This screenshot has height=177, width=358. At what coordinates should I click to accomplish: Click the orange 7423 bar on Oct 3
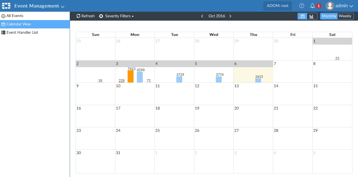point(130,76)
